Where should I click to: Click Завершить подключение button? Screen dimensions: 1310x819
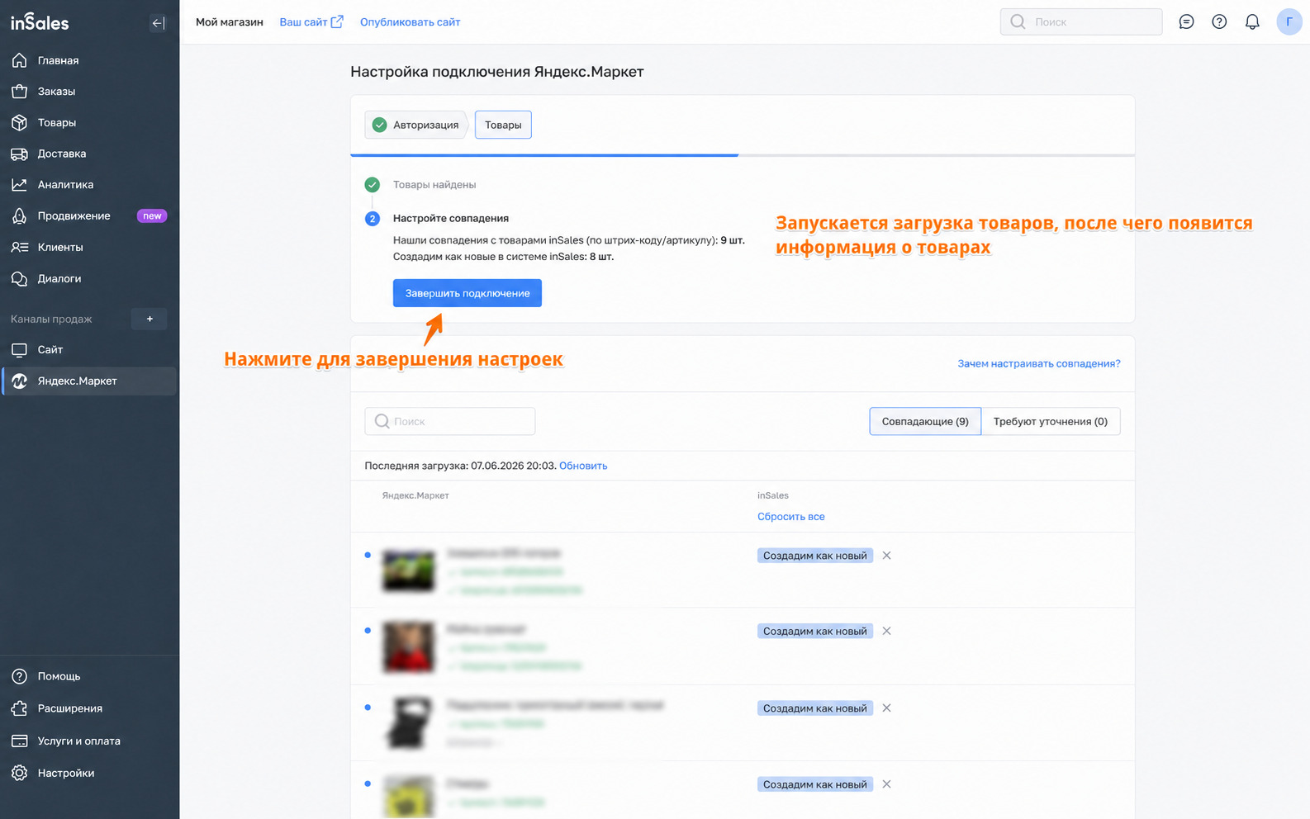[x=468, y=293]
